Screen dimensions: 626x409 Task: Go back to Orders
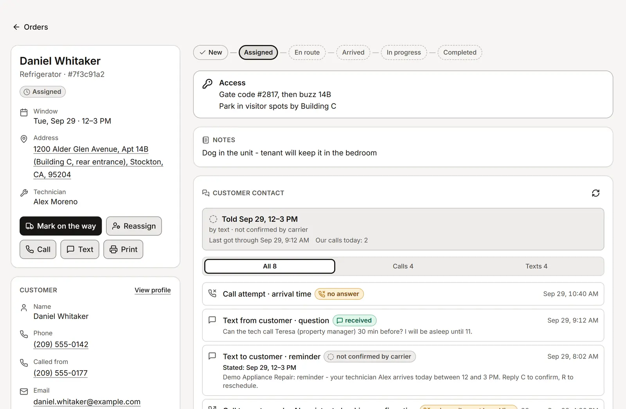31,27
